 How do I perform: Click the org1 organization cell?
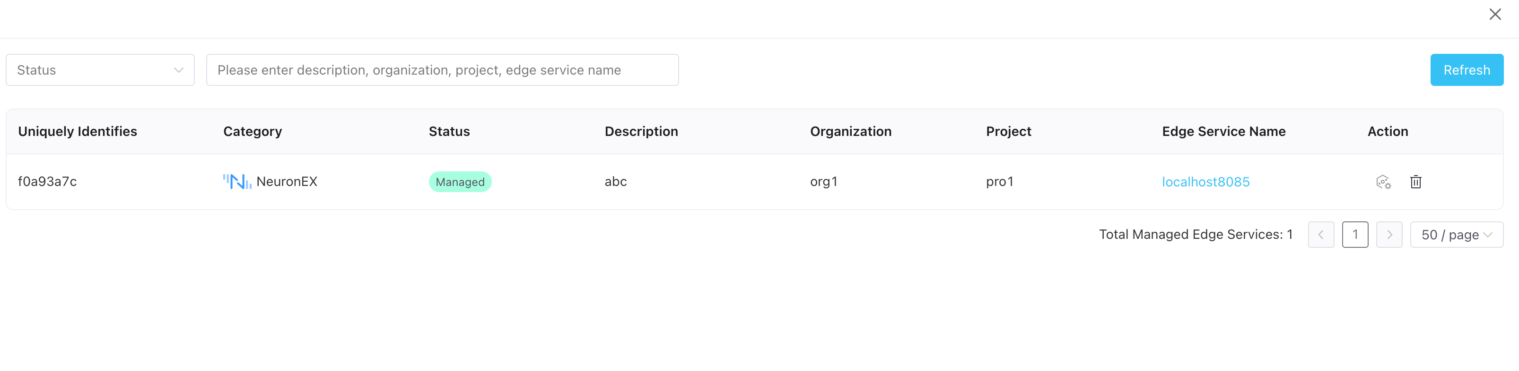[823, 181]
